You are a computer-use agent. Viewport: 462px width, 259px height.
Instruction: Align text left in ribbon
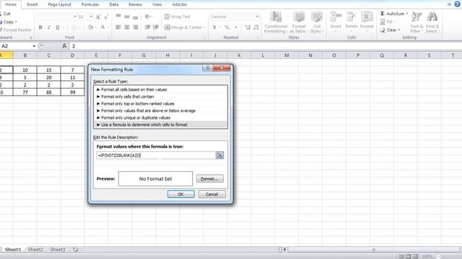click(118, 27)
